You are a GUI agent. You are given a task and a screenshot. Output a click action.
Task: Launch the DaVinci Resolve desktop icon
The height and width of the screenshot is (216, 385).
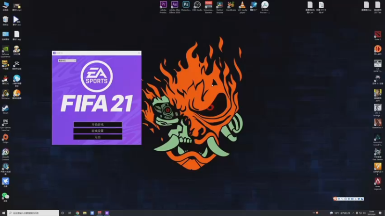(x=220, y=7)
